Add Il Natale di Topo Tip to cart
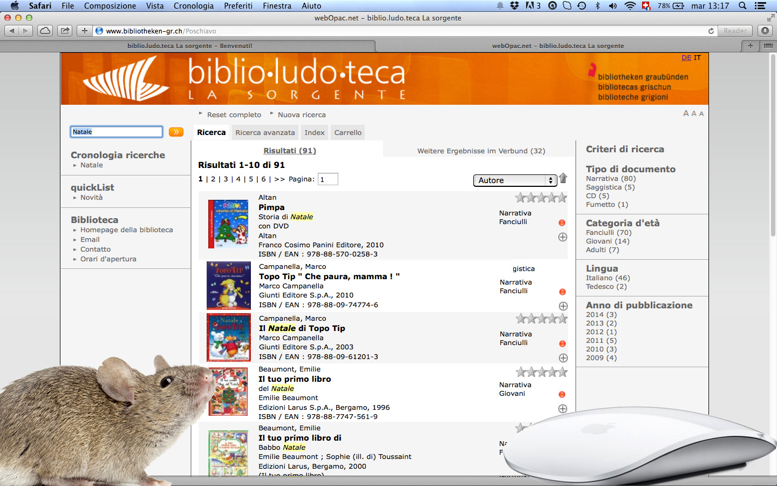This screenshot has height=486, width=777. tap(563, 358)
